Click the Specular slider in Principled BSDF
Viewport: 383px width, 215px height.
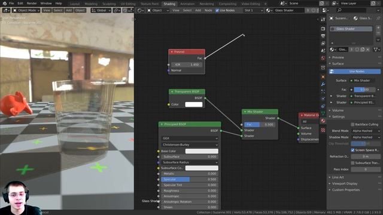[x=190, y=179]
